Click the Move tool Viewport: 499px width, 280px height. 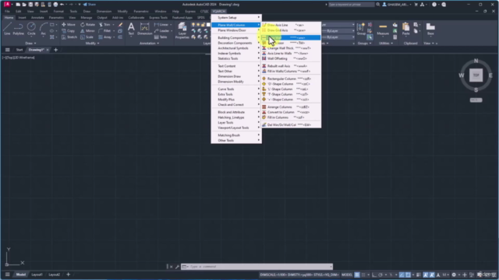coord(69,24)
